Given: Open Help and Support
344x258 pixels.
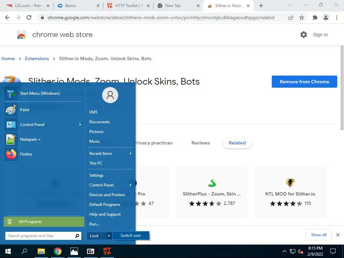Looking at the screenshot, I should coord(105,214).
